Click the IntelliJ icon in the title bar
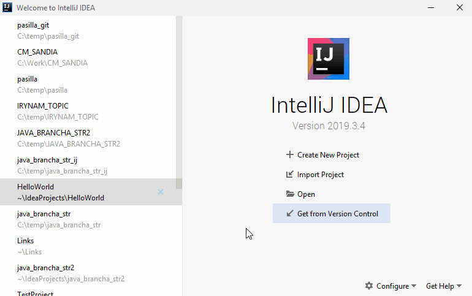Screen dimensions: 472x296 (x=7, y=8)
